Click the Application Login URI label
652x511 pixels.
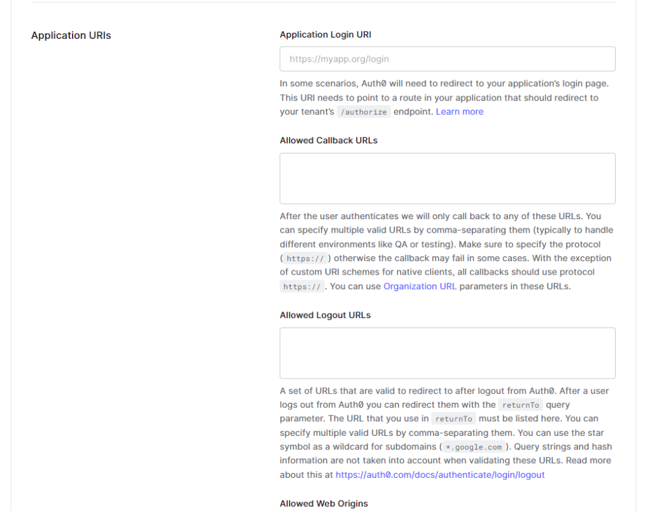click(325, 34)
